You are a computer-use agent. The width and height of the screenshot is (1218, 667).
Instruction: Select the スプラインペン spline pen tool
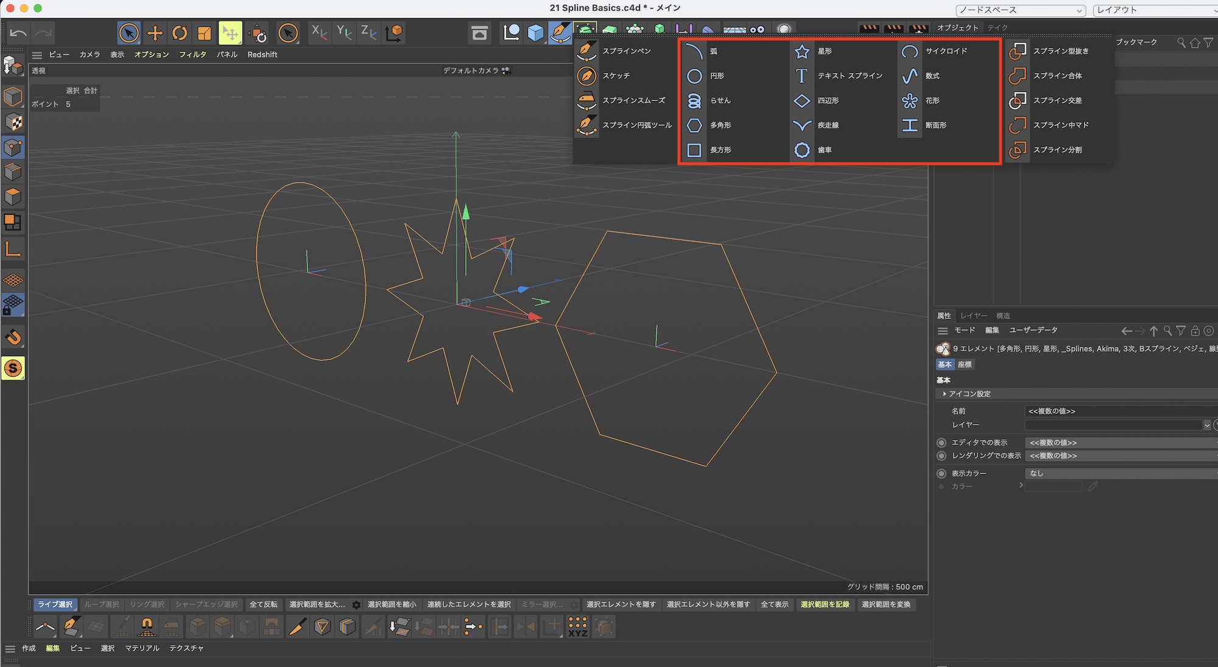click(626, 51)
